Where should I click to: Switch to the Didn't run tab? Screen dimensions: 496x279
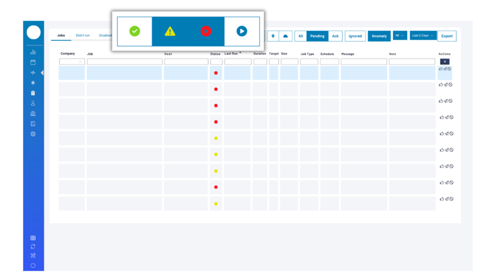pyautogui.click(x=82, y=35)
